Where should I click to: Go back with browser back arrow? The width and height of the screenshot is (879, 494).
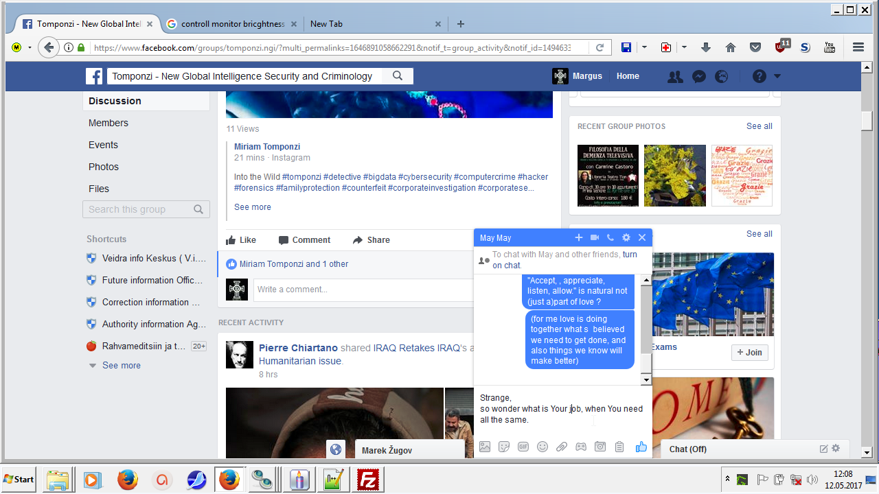click(48, 47)
